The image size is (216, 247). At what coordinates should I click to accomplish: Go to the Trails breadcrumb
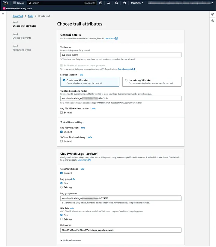tap(31, 16)
